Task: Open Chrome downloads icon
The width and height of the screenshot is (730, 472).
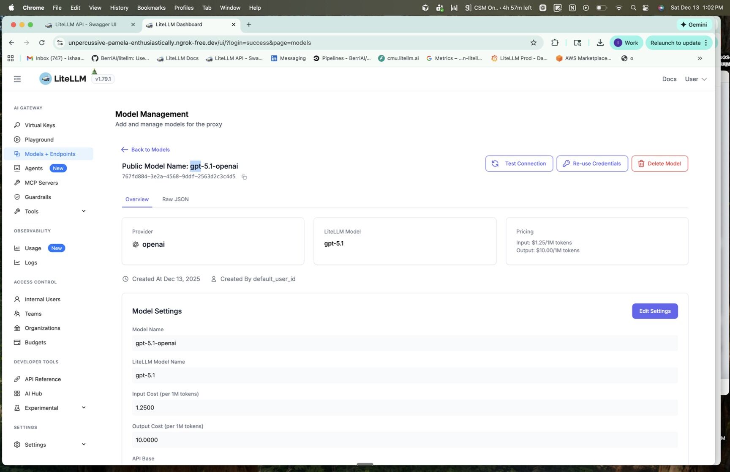Action: 600,43
